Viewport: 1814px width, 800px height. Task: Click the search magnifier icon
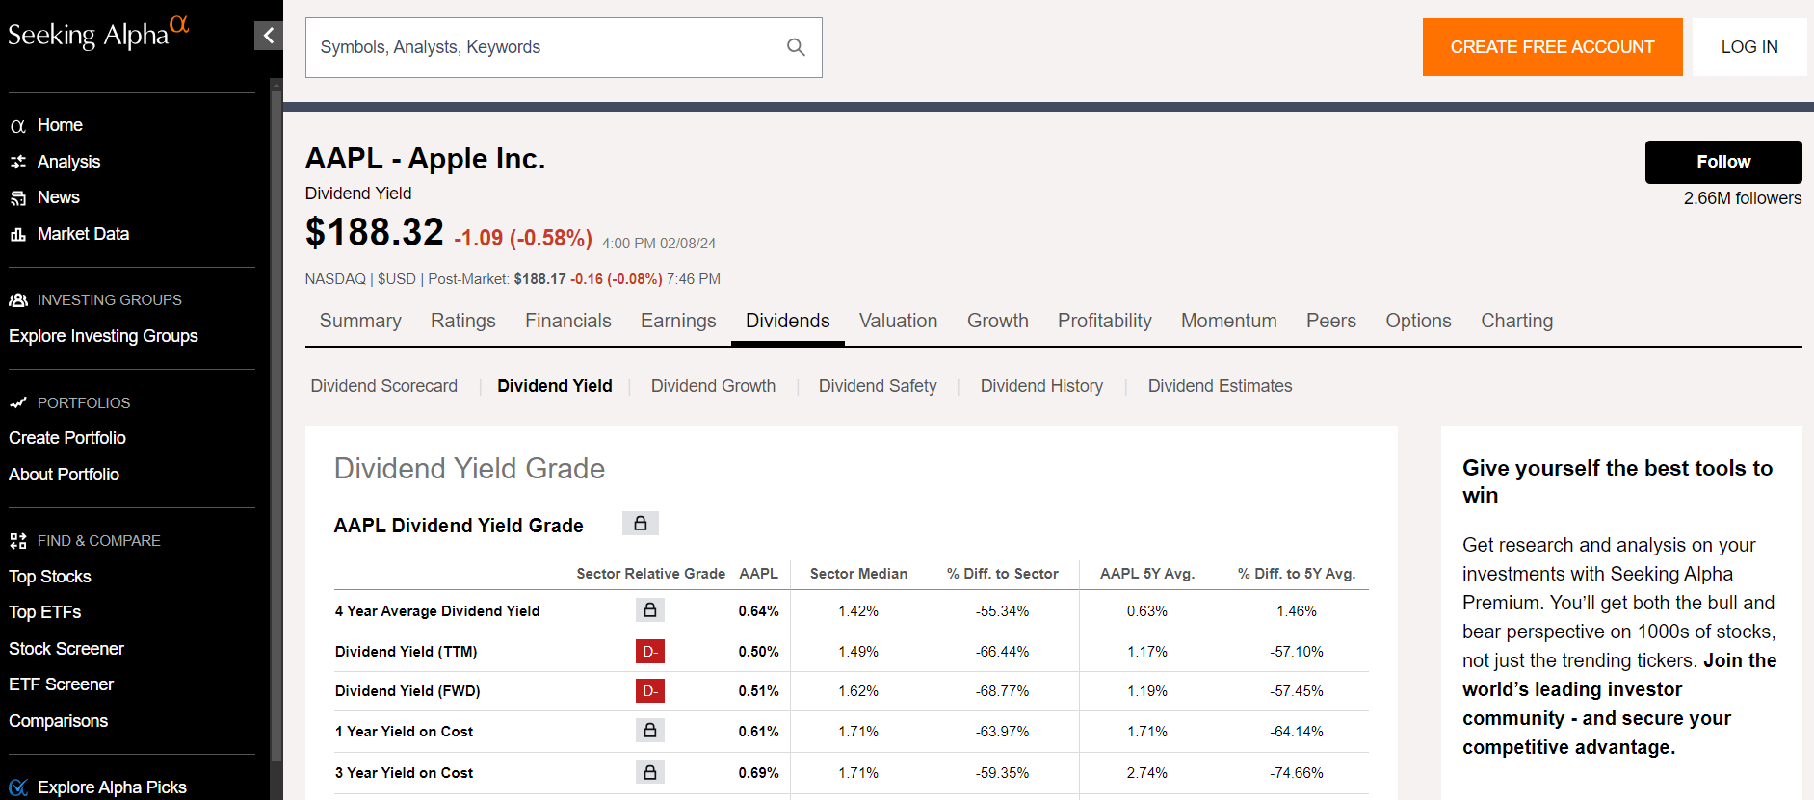[796, 47]
